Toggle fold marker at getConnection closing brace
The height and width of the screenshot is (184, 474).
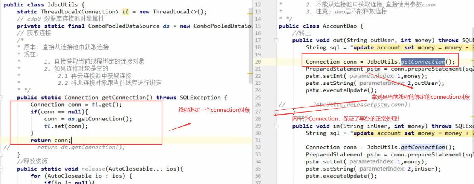point(2,155)
